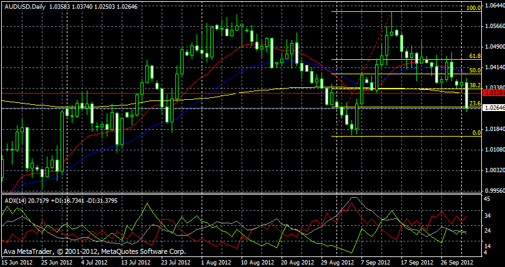
Task: Click the red 1.0320 price level tag
Action: [493, 92]
